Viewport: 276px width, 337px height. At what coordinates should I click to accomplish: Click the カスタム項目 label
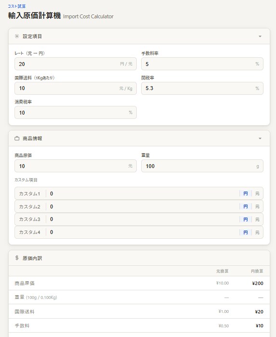point(26,180)
